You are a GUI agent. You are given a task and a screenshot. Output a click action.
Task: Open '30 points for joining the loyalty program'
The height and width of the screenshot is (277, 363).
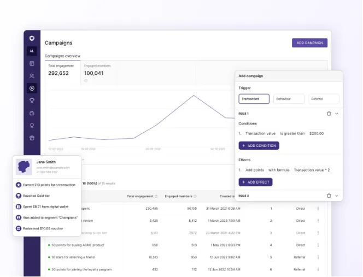click(x=81, y=269)
